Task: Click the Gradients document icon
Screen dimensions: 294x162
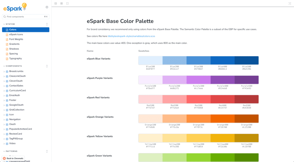Action: point(7,44)
